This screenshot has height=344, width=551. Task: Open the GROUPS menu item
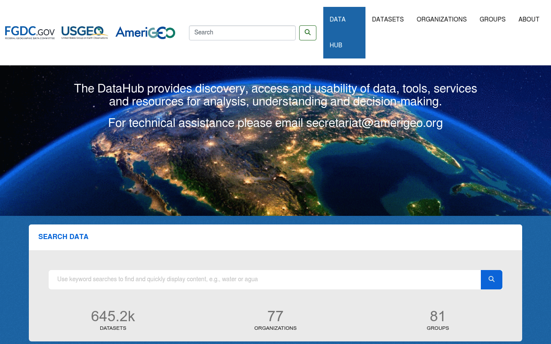492,20
